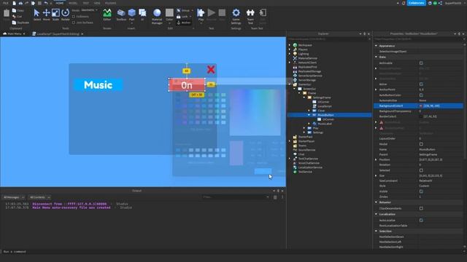The image size is (467, 262).
Task: Click the Workspace icon in Explorer
Action: pyautogui.click(x=295, y=45)
